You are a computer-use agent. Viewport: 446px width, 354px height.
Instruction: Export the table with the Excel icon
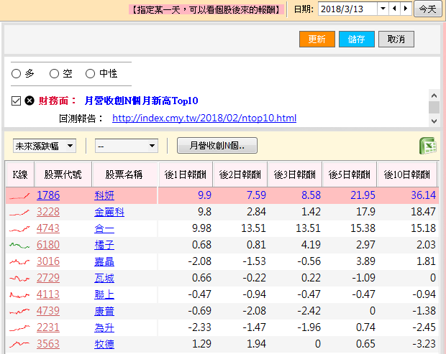[x=428, y=146]
